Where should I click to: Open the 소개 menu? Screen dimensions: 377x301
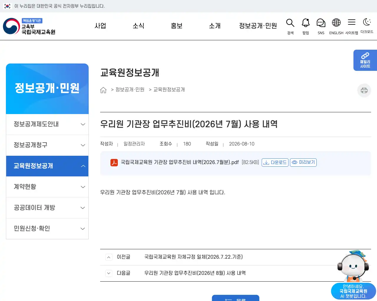click(x=215, y=26)
